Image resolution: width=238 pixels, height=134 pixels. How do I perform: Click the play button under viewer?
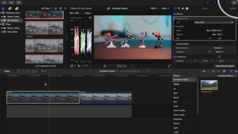(x=104, y=66)
